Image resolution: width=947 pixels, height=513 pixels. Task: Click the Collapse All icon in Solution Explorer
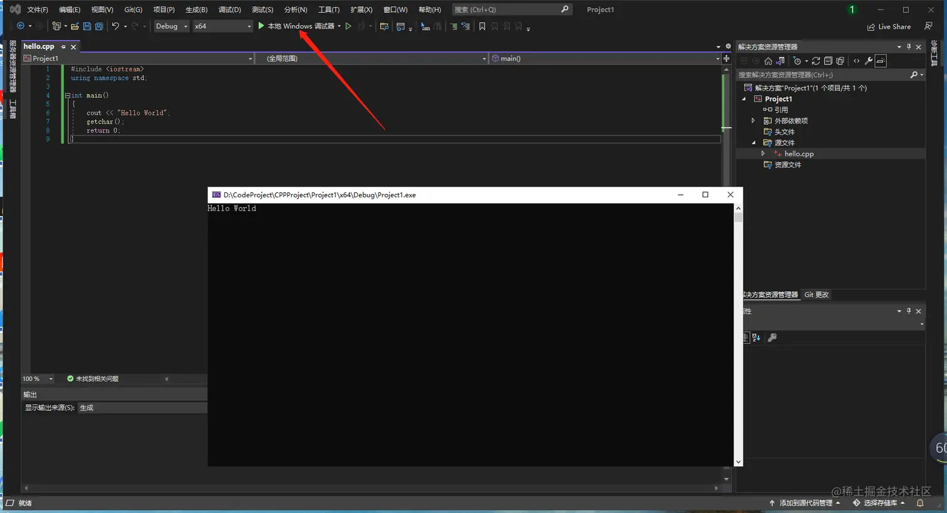pyautogui.click(x=828, y=61)
